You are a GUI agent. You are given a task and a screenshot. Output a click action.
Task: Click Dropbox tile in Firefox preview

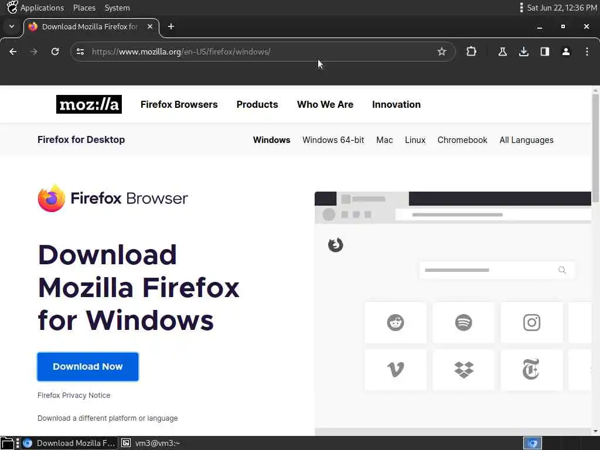[x=463, y=370]
